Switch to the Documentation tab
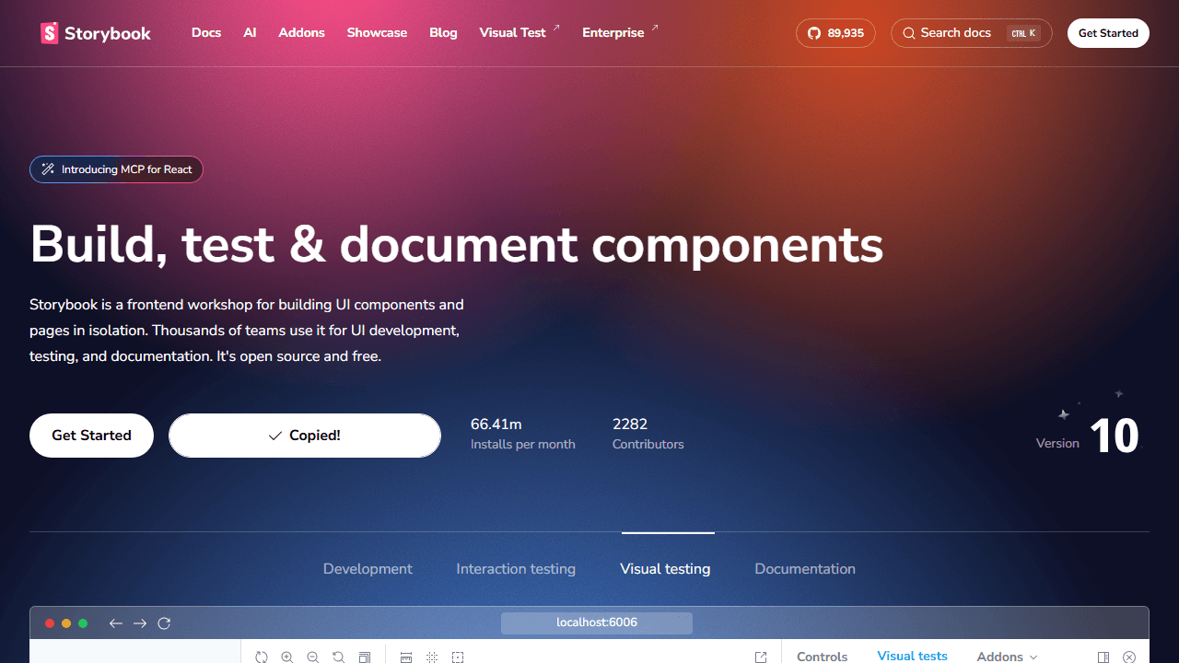 point(805,569)
